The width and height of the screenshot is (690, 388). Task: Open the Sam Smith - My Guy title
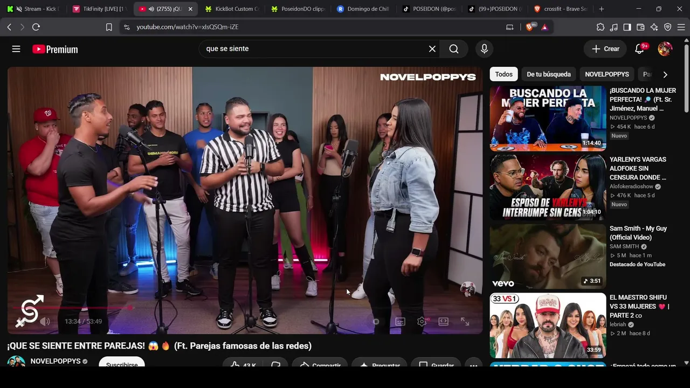click(x=638, y=233)
